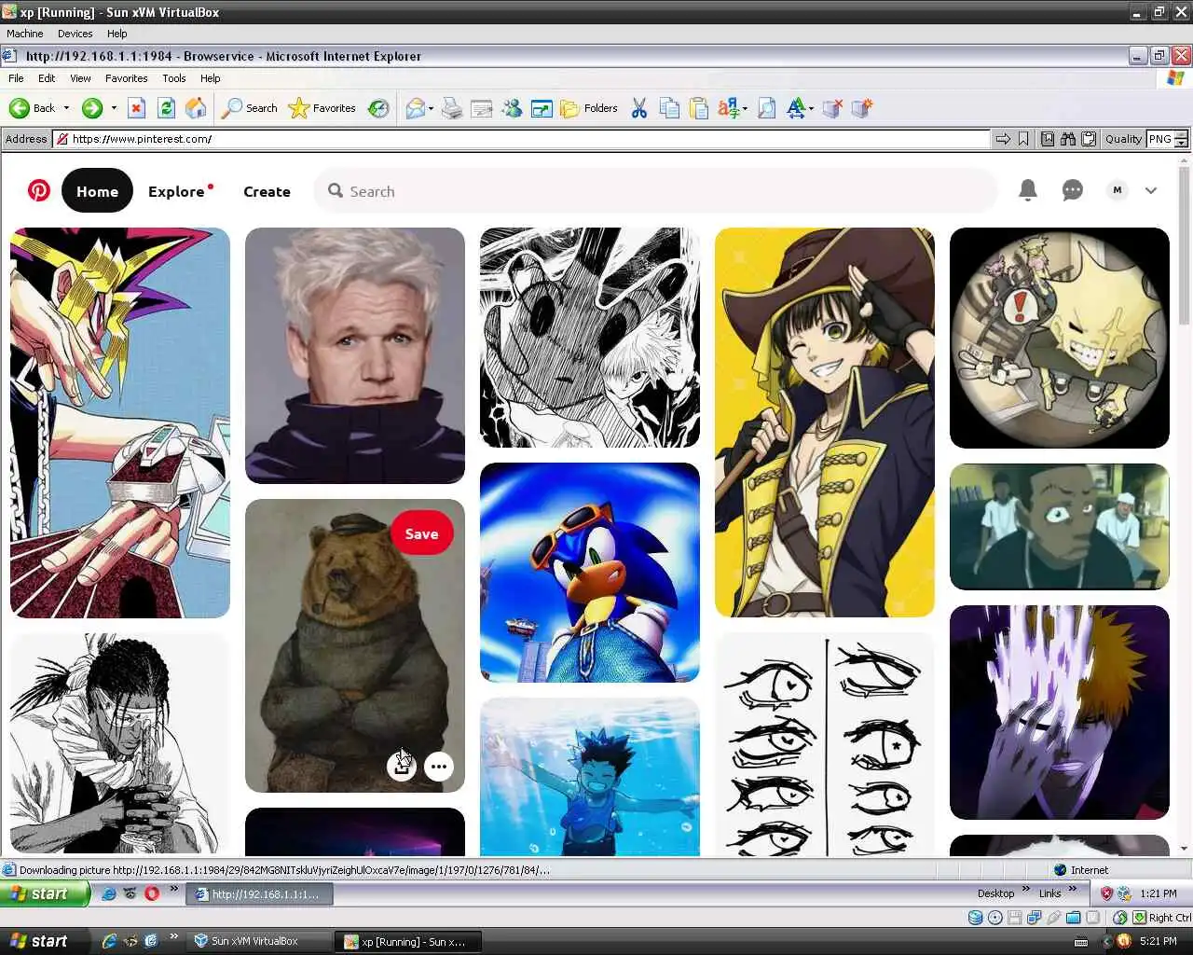Open the Favorites menu in menu bar
The height and width of the screenshot is (955, 1193).
pyautogui.click(x=126, y=78)
